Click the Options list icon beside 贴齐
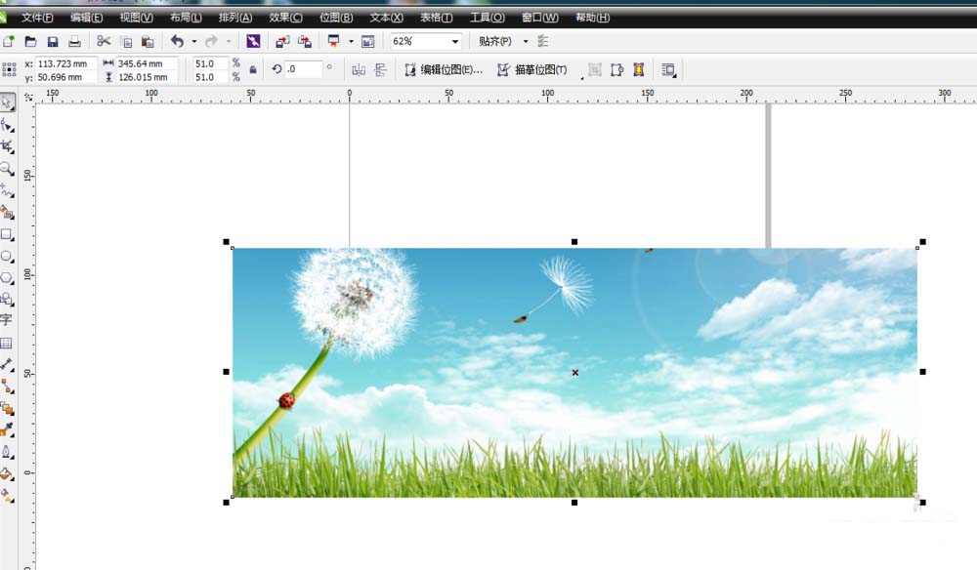The height and width of the screenshot is (570, 977). pos(542,42)
